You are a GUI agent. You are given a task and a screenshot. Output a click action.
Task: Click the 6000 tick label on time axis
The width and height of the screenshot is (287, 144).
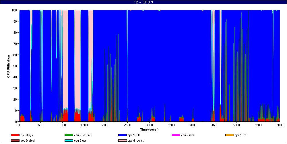[x=280, y=125]
